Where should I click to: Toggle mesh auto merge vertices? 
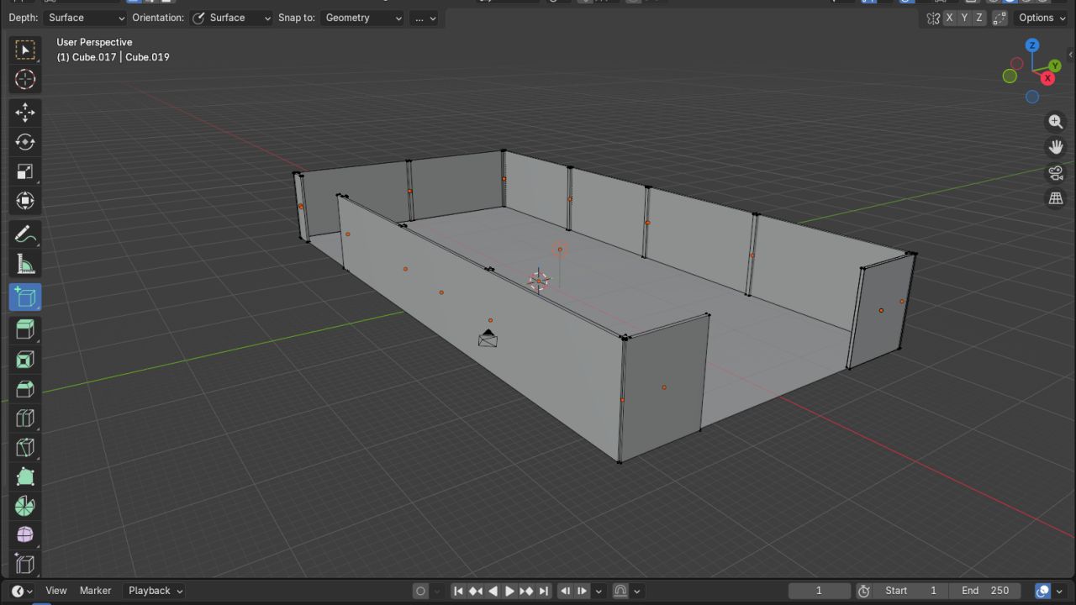point(1000,18)
